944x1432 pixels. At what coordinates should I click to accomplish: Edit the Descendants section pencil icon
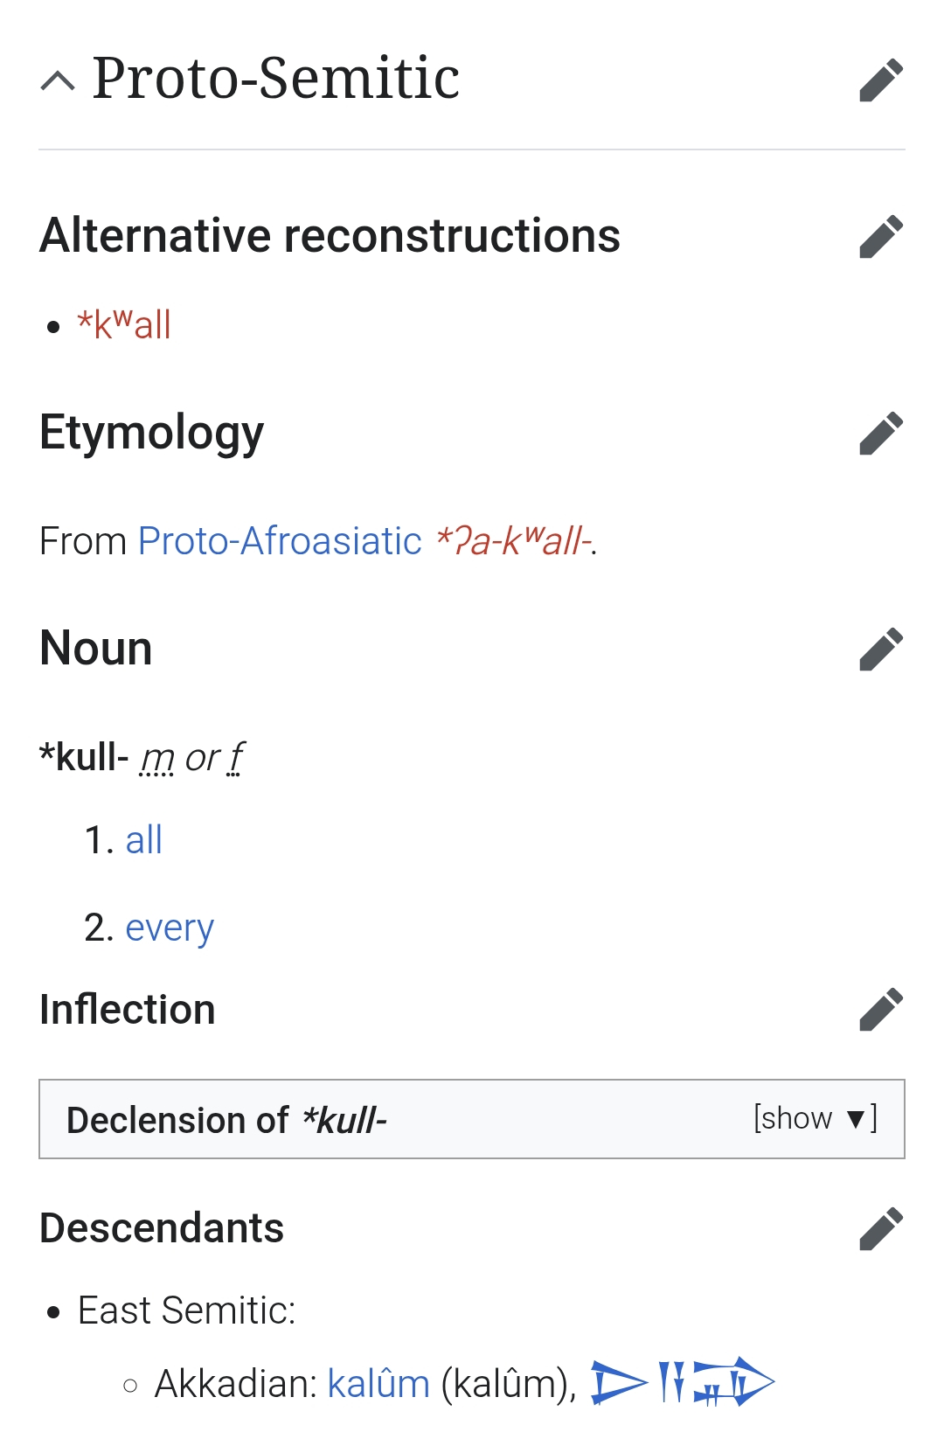[880, 1229]
